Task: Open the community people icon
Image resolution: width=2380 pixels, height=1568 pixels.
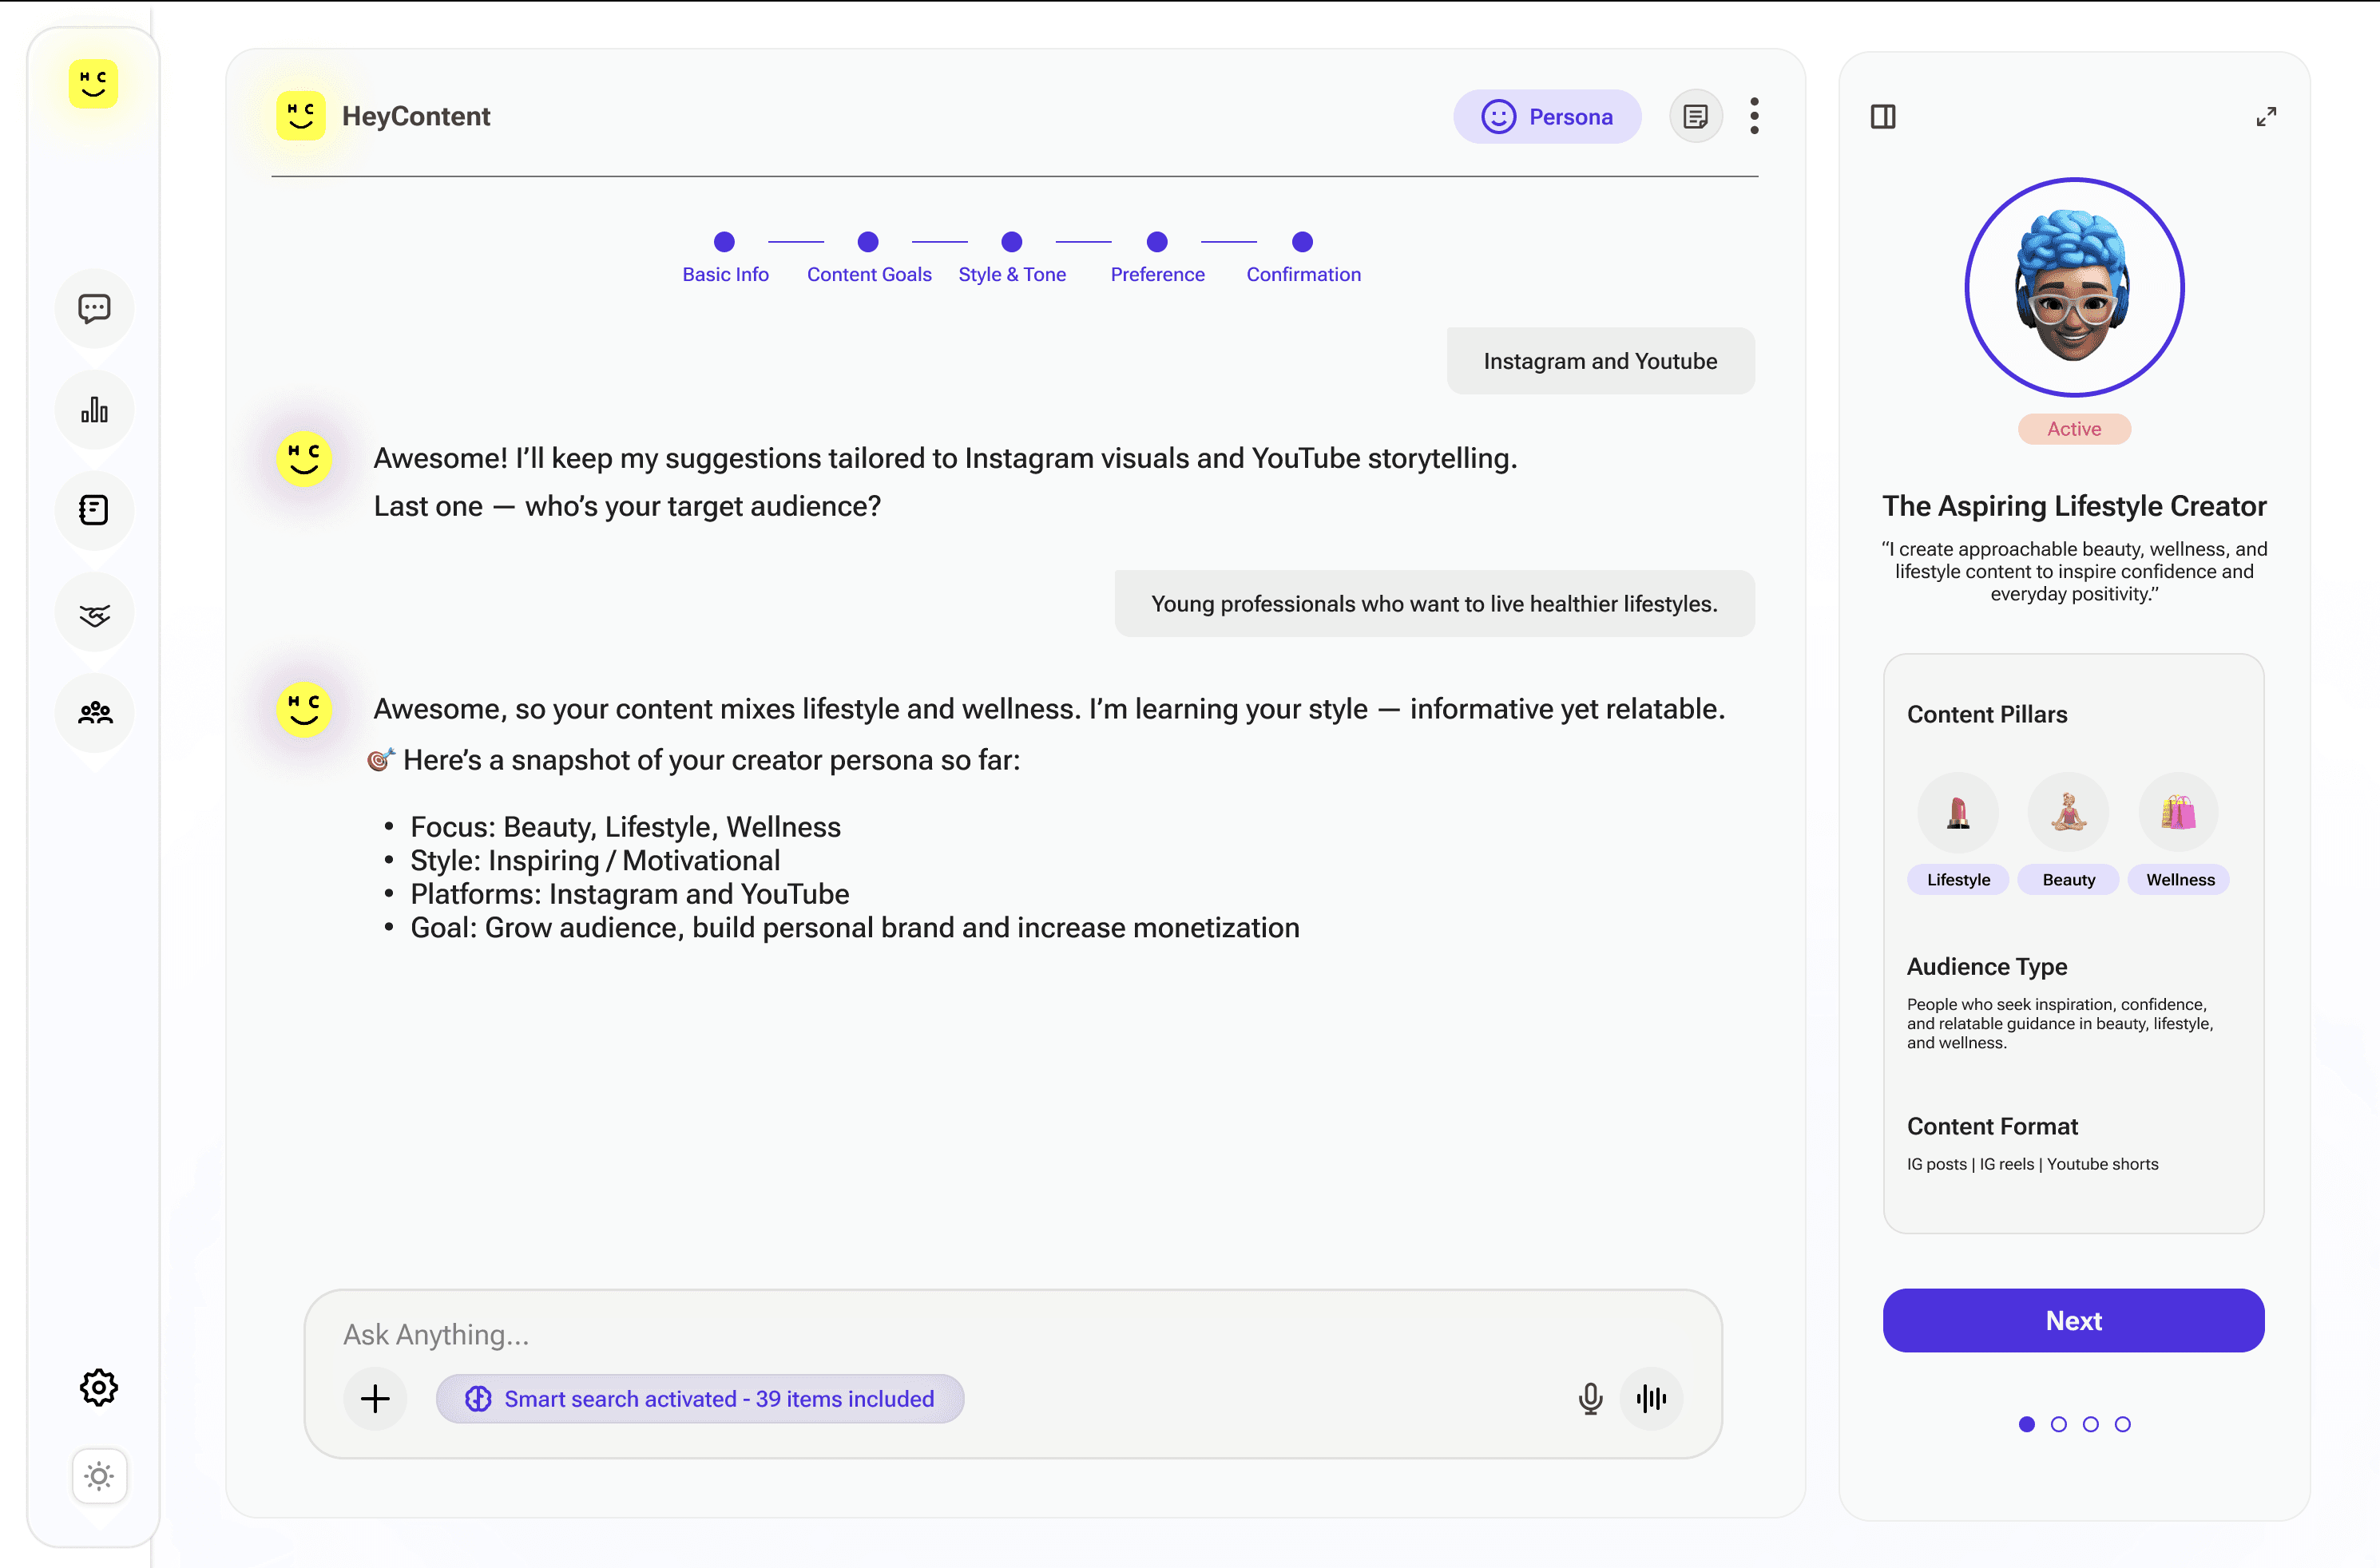Action: click(94, 713)
